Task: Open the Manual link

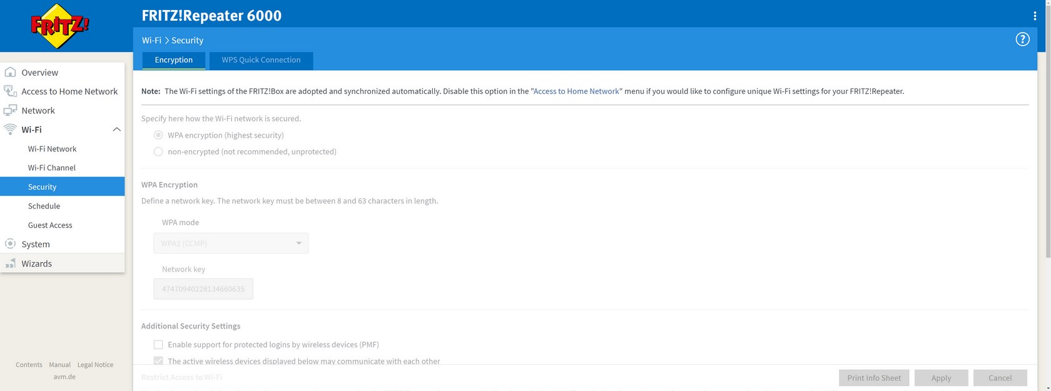Action: (x=60, y=365)
